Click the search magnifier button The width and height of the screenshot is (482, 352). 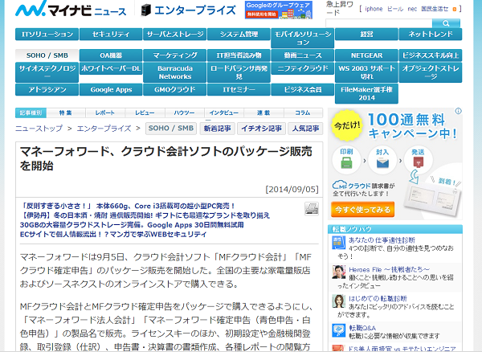click(446, 23)
